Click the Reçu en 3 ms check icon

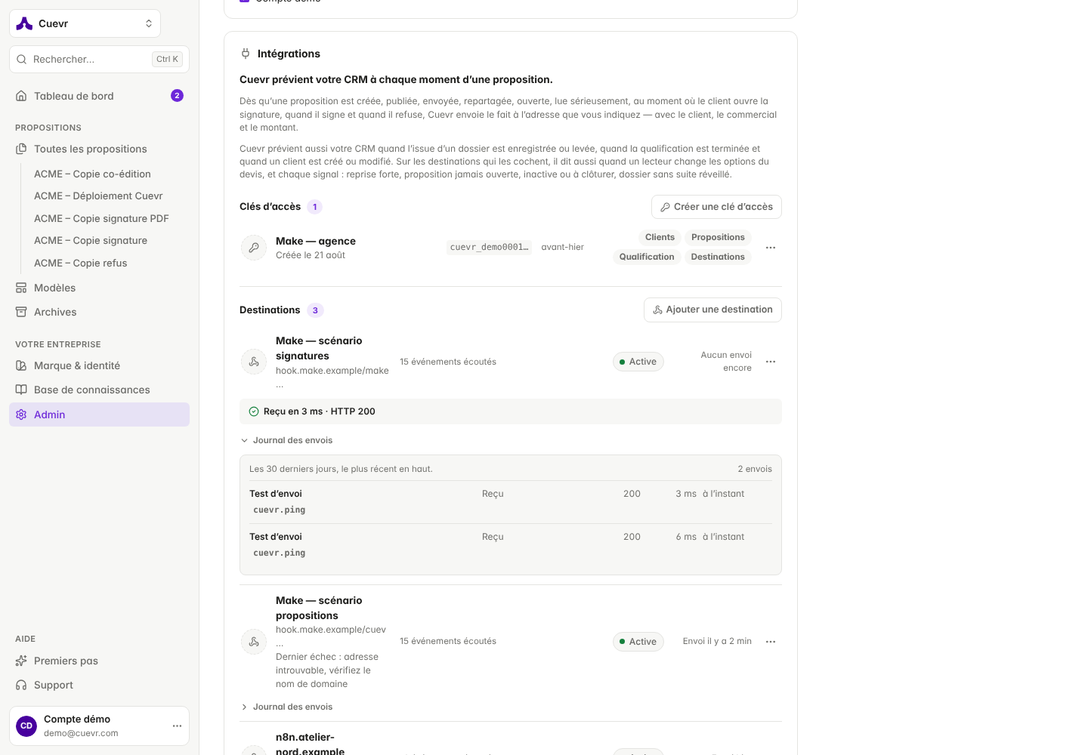[x=254, y=411]
